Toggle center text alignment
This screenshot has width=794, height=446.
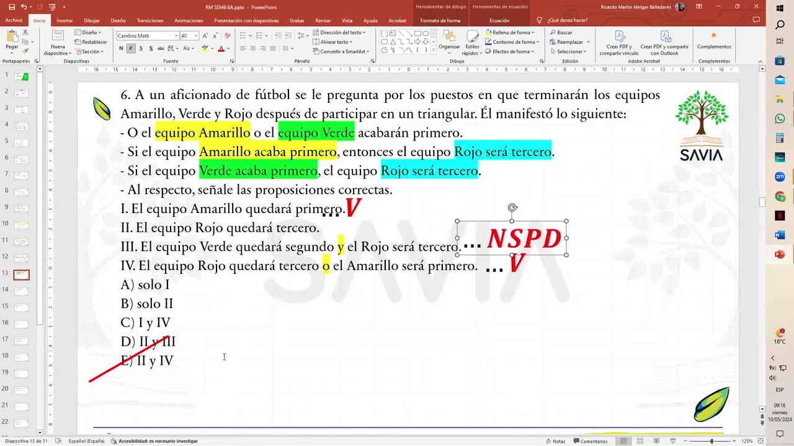click(253, 48)
